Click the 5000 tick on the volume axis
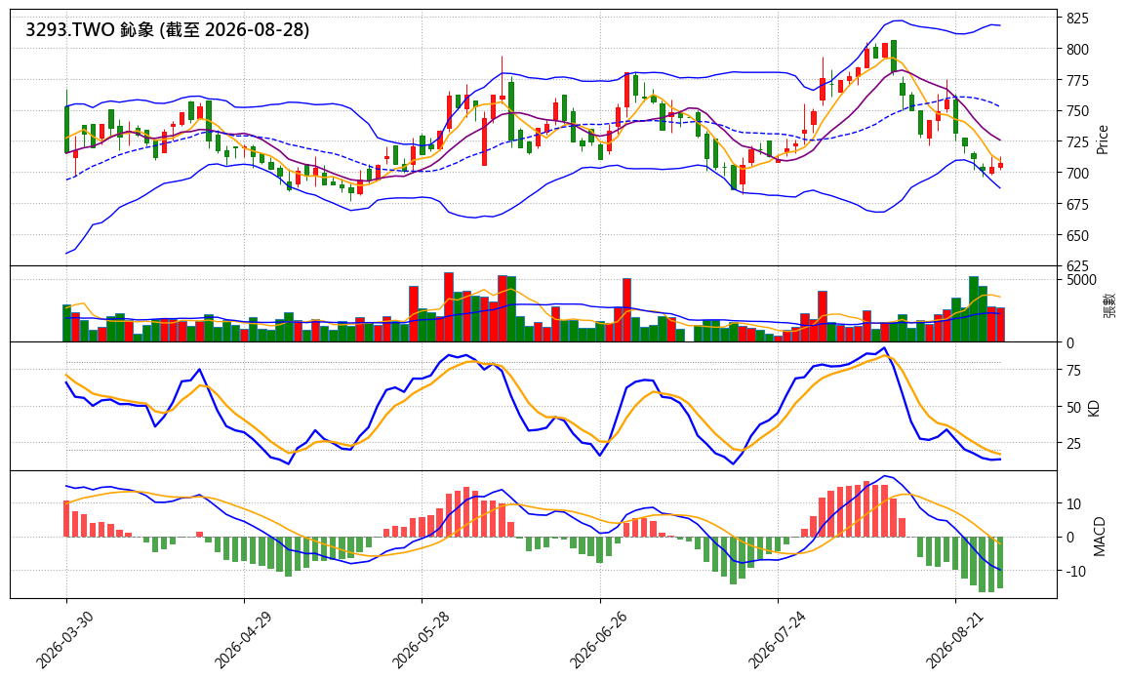Image resolution: width=1127 pixels, height=681 pixels. 1082,279
